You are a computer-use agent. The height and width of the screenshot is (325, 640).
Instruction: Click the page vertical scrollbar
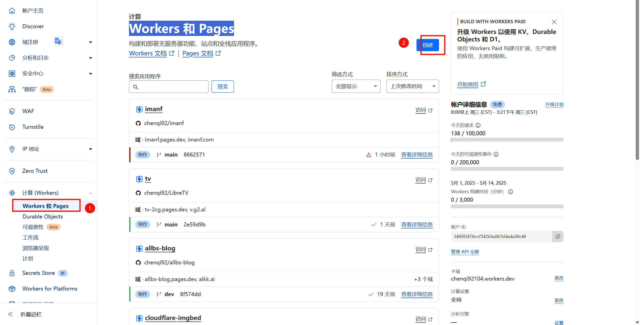click(x=637, y=80)
